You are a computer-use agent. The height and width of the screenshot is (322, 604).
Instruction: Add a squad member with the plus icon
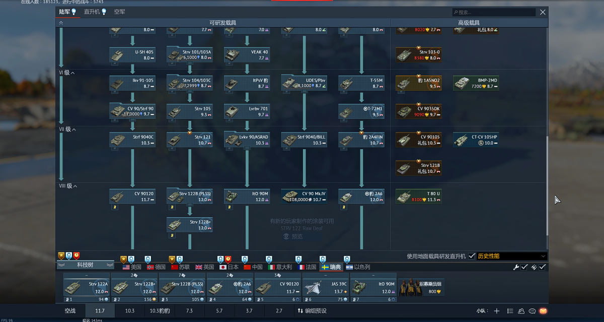point(497,311)
